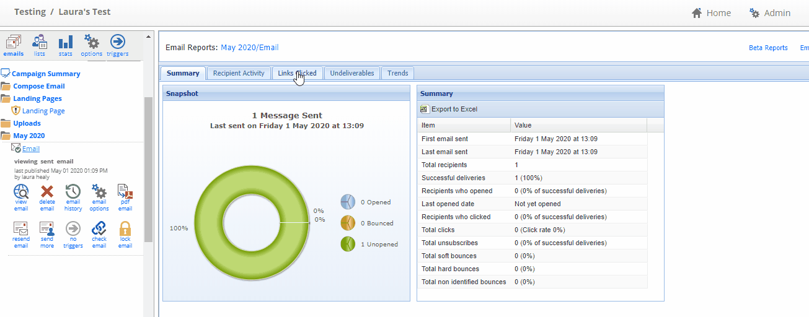Open the email history clock icon
Viewport: 809px width, 317px height.
[73, 191]
